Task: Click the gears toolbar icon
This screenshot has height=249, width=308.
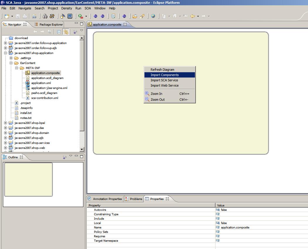Action: pyautogui.click(x=52, y=16)
